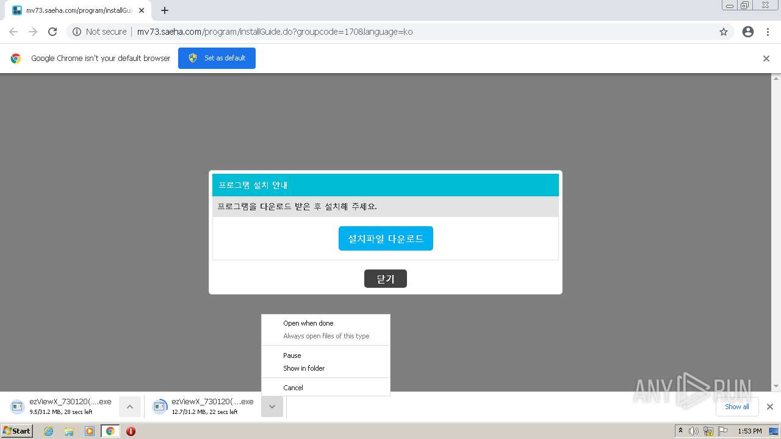Click Show desktop icon beside clock
Screen dimensions: 781x439
point(774,431)
